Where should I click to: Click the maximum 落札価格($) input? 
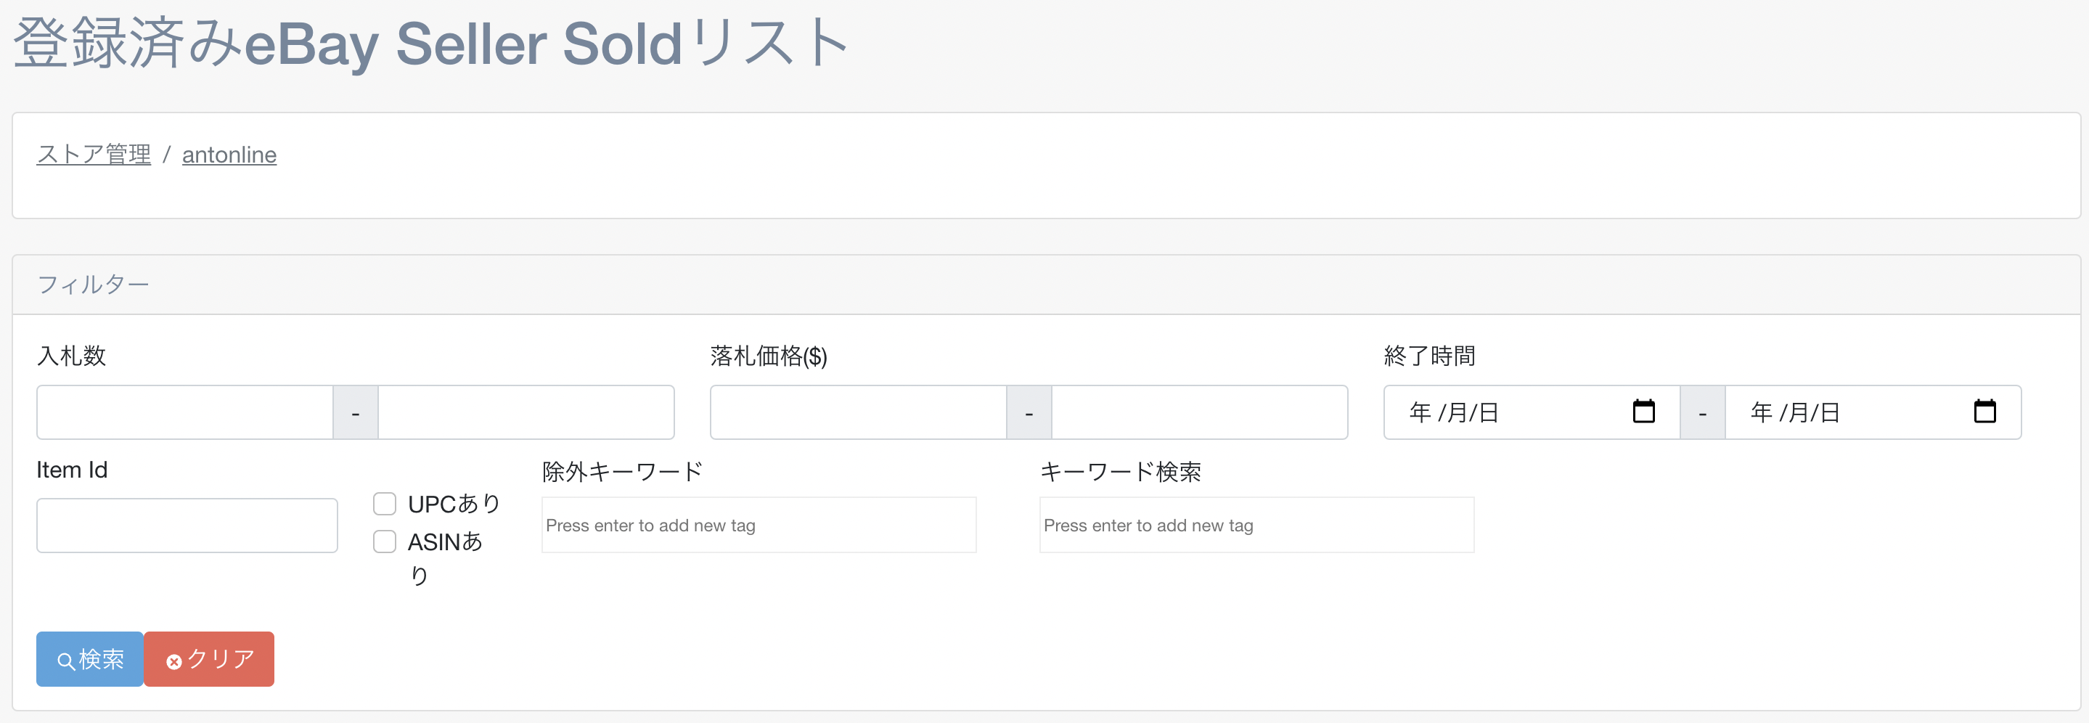pyautogui.click(x=1198, y=412)
